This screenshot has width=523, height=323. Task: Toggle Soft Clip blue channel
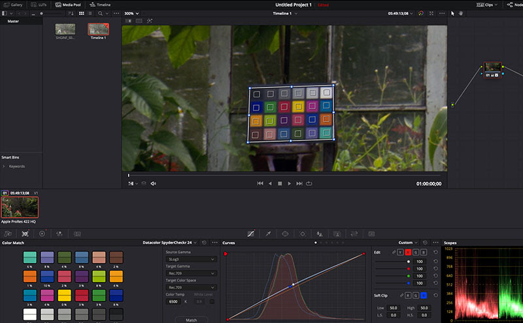[424, 296]
